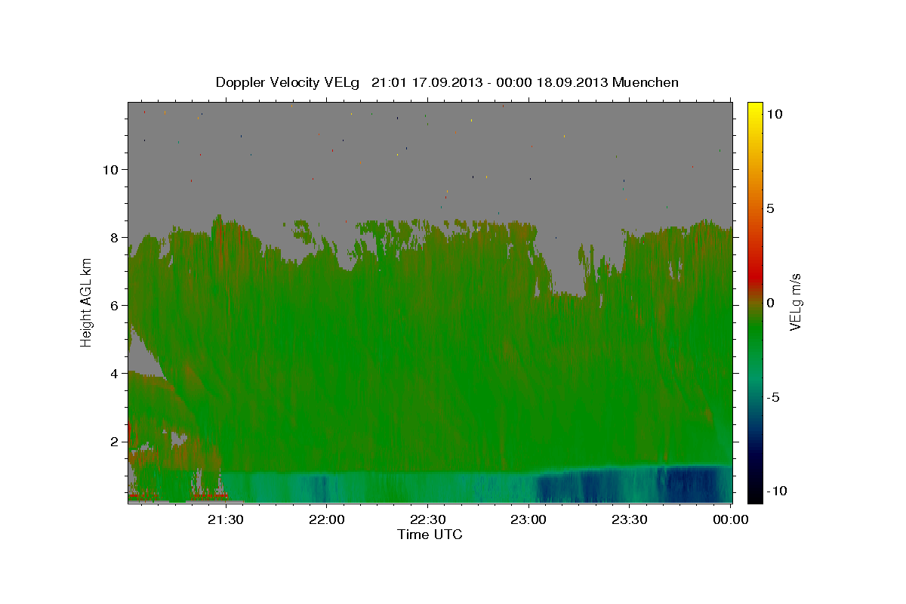
Task: Click the 23:00 time tick label
Action: pos(529,519)
